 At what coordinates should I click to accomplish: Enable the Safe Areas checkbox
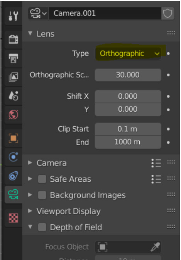(x=42, y=179)
